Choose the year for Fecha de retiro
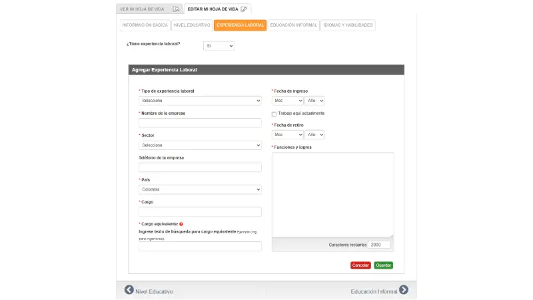This screenshot has width=533, height=300. pos(314,134)
